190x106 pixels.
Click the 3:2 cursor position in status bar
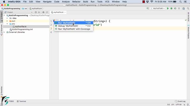(x=168, y=105)
